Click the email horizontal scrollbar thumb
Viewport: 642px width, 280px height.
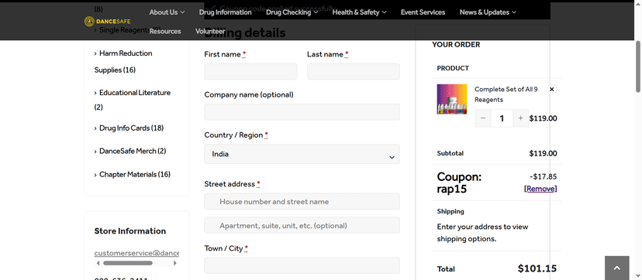point(127,263)
